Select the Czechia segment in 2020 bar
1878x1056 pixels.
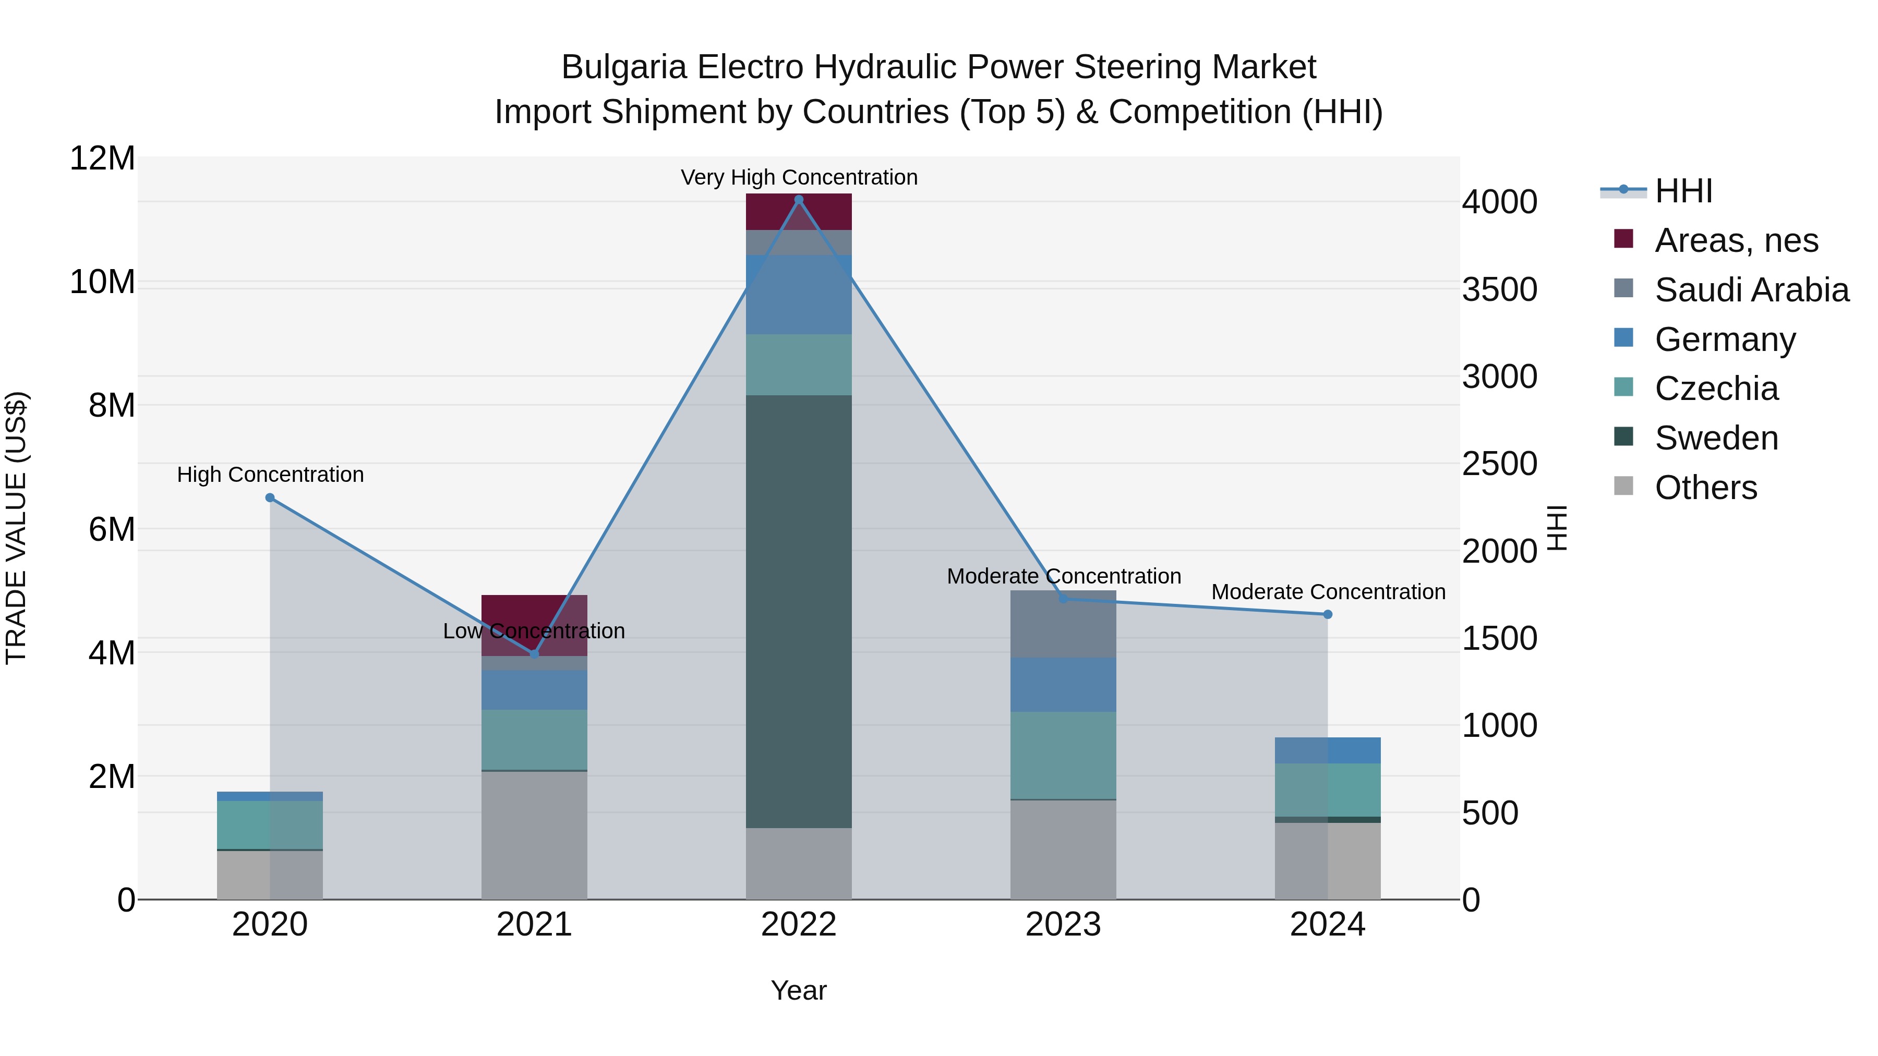click(270, 825)
